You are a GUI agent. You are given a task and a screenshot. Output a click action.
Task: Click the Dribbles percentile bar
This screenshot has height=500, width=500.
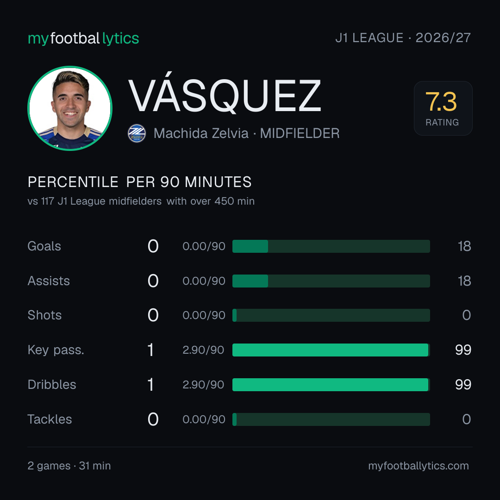coord(331,385)
